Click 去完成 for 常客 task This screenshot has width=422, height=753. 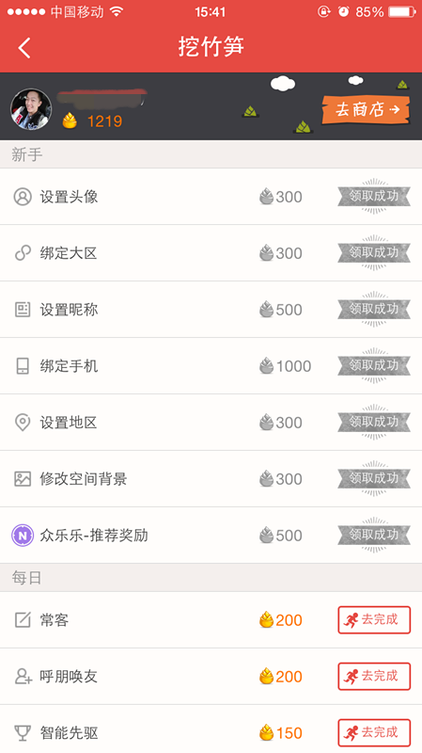374,620
